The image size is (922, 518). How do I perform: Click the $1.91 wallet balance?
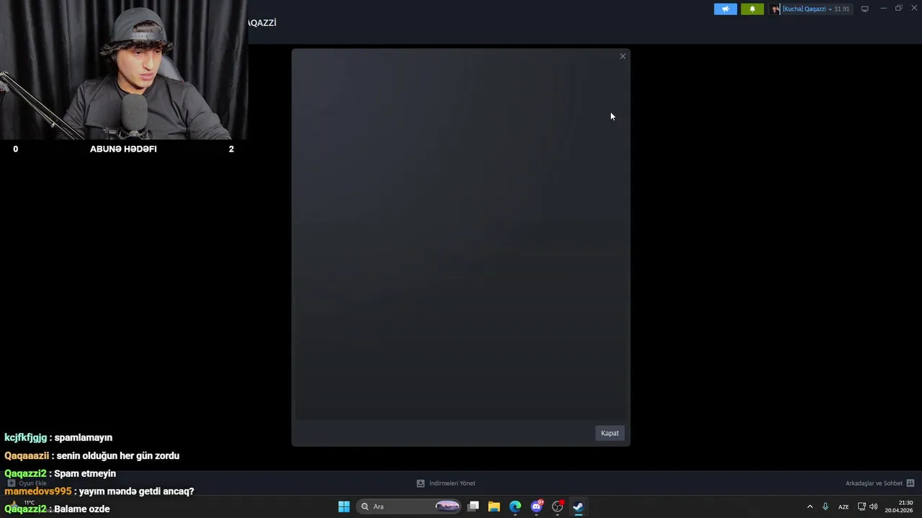[x=841, y=9]
